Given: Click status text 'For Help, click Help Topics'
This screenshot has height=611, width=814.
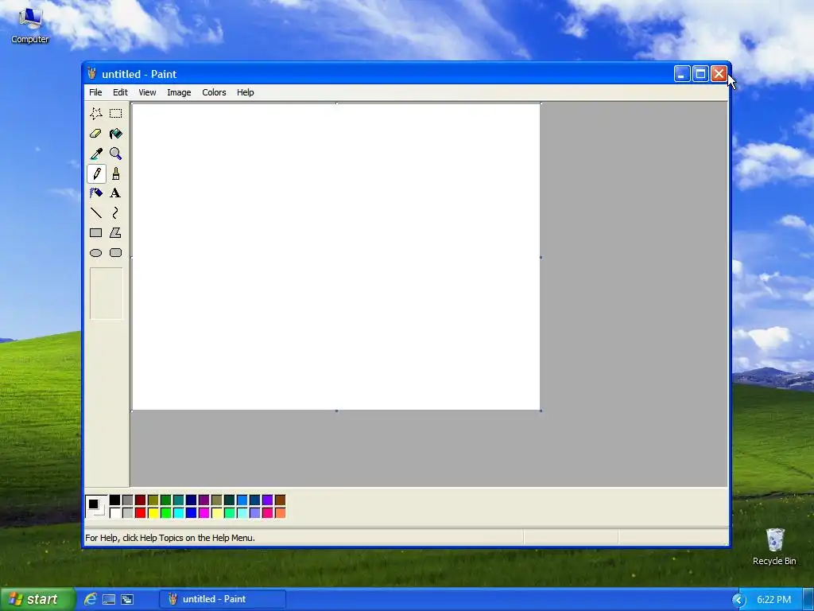Looking at the screenshot, I should (x=170, y=538).
